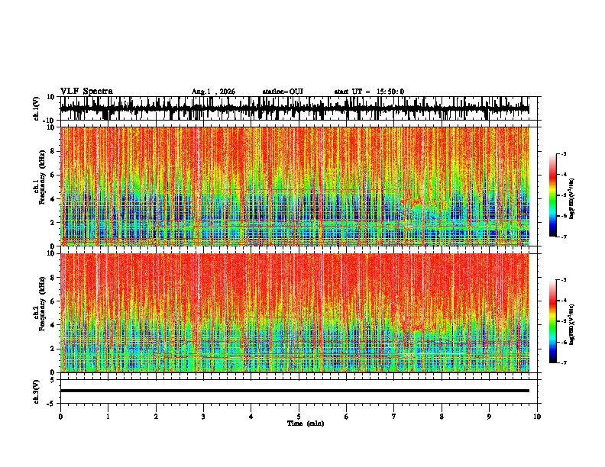Click the "ch.1(V)" axis label

37,108
